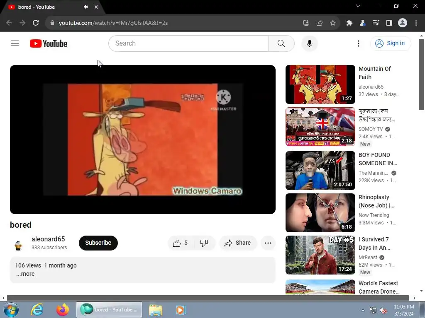Close the bored - YouTube tab
The image size is (425, 318).
coord(96,7)
